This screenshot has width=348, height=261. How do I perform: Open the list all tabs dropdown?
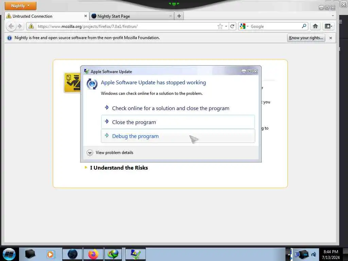[333, 16]
